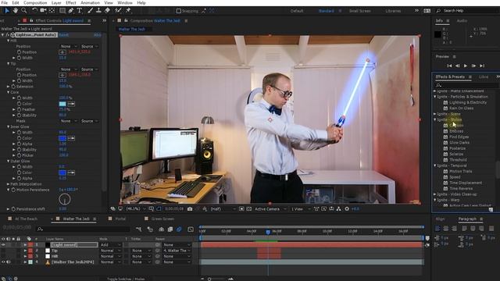The width and height of the screenshot is (500, 281).
Task: Click reset exposure icon in viewer
Action: (347, 209)
